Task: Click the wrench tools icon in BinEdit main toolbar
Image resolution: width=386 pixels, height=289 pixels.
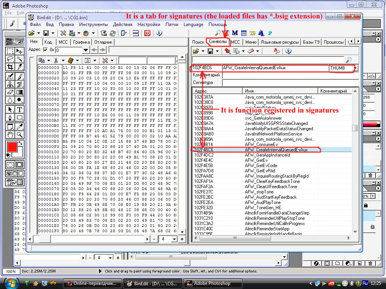Action: coord(63,33)
